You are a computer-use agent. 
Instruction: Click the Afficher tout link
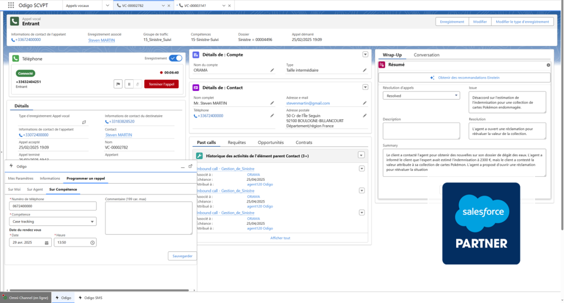point(280,238)
